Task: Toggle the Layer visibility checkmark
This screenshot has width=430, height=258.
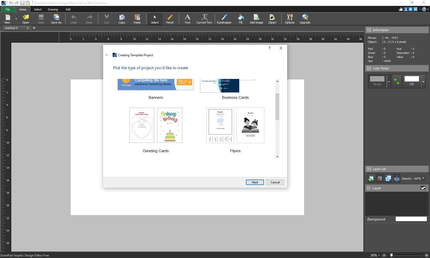Action: coord(423,188)
